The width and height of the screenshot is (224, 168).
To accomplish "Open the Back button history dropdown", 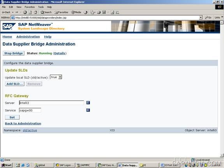I will coord(13,12).
